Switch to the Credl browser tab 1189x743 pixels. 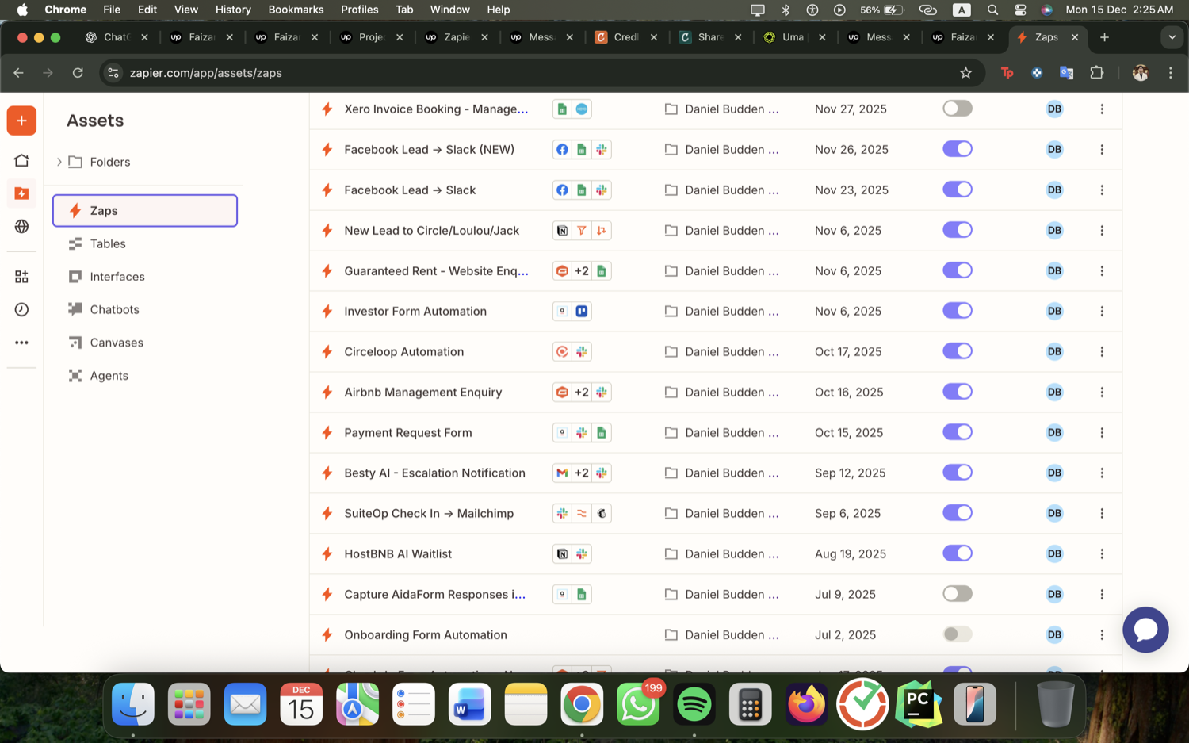coord(626,37)
